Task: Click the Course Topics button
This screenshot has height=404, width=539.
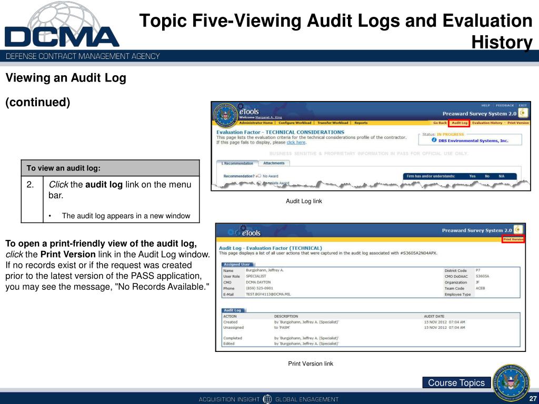Action: pyautogui.click(x=456, y=383)
